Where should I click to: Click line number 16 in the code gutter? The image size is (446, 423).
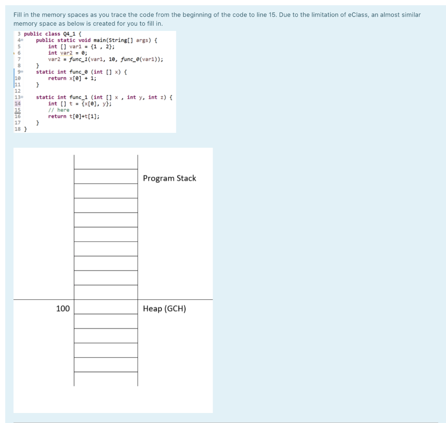pos(18,116)
